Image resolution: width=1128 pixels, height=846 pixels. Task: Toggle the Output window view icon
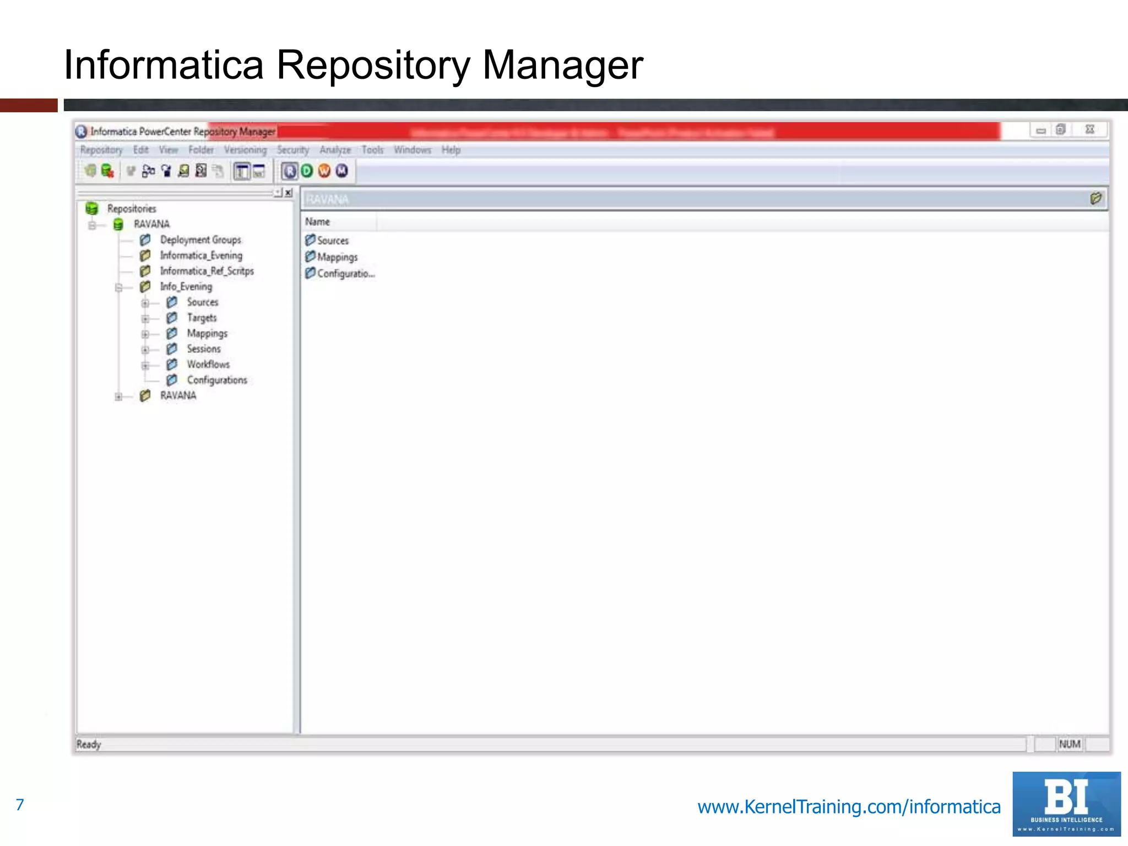tap(258, 171)
